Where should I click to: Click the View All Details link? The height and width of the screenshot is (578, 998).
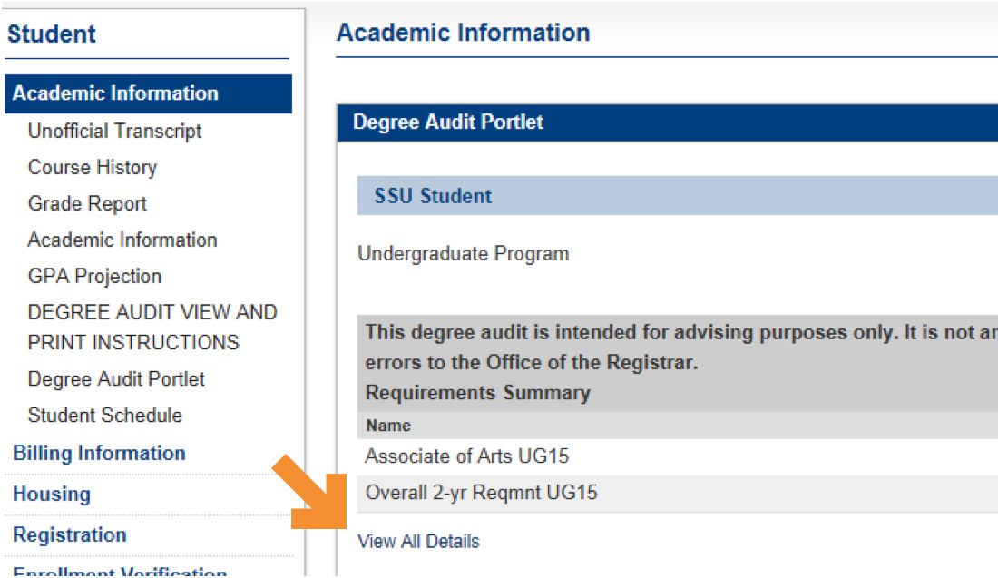(418, 541)
